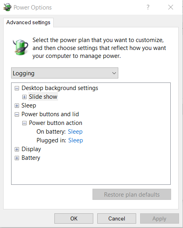Change the On battery Sleep value
Screen dimensions: 183x228
tap(75, 132)
